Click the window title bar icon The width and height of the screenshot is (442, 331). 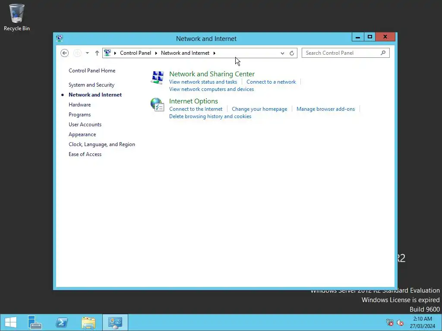coord(60,38)
